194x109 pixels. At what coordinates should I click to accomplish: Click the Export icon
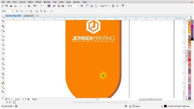tap(59, 6)
